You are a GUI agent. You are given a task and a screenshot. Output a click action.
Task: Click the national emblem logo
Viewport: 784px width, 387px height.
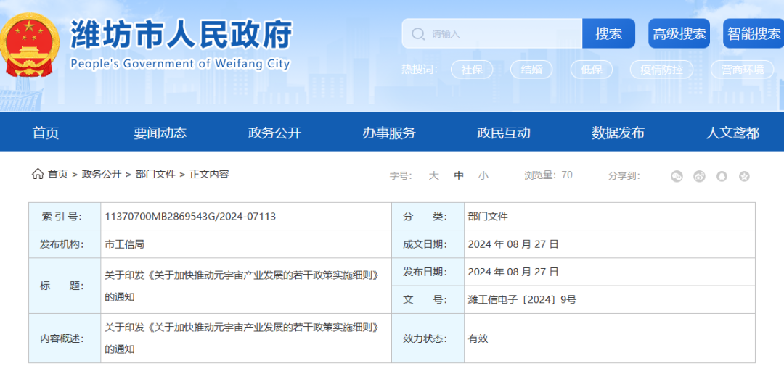(30, 46)
